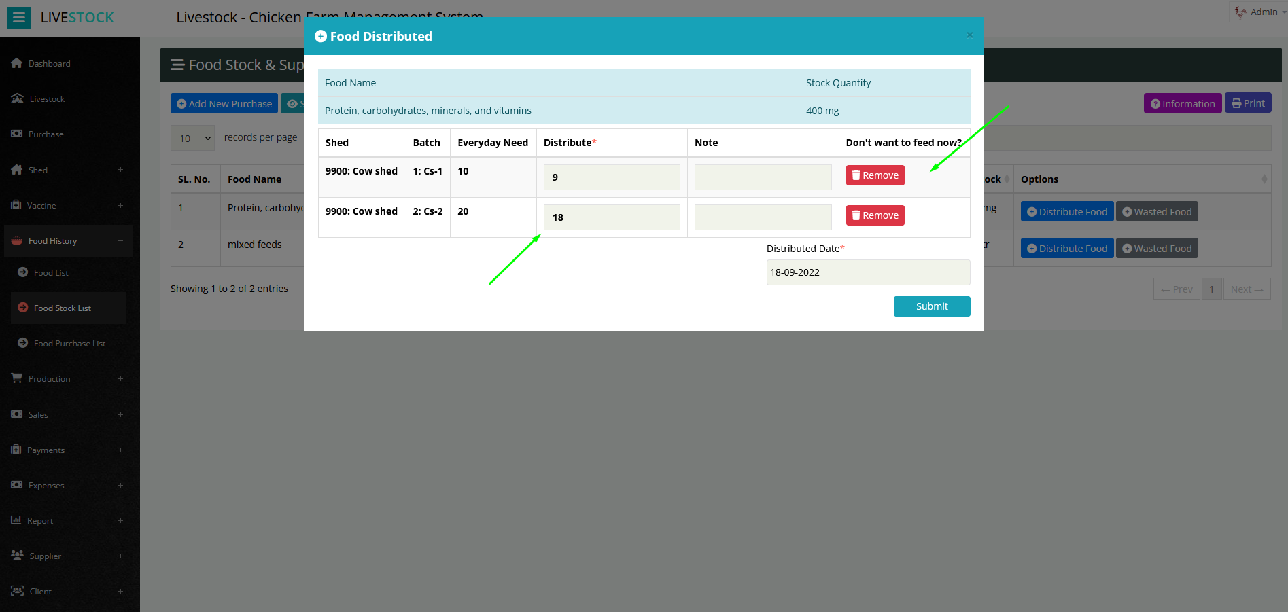1288x612 pixels.
Task: Open the records per page dropdown
Action: pos(192,138)
